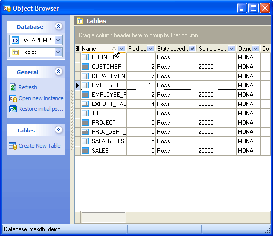
Task: Select the SALES table icon
Action: pos(85,150)
